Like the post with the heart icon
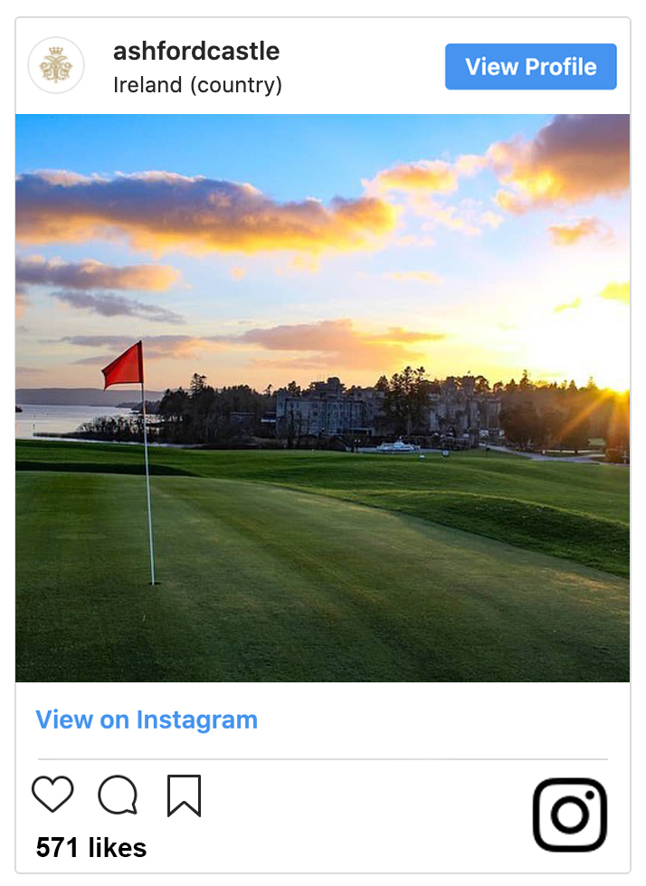Image resolution: width=646 pixels, height=886 pixels. 52,795
